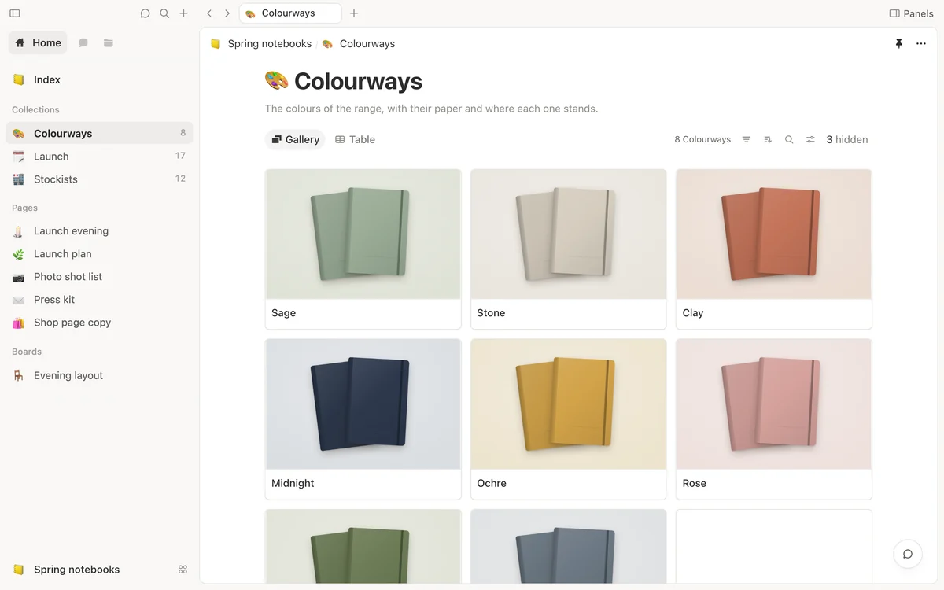The width and height of the screenshot is (944, 590).
Task: Open the Rose notebook thumbnail
Action: click(774, 404)
